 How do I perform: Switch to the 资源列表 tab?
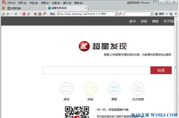[x=26, y=8]
